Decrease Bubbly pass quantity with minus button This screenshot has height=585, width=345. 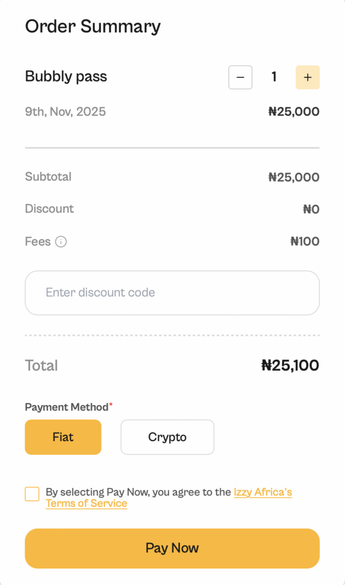[x=240, y=78]
